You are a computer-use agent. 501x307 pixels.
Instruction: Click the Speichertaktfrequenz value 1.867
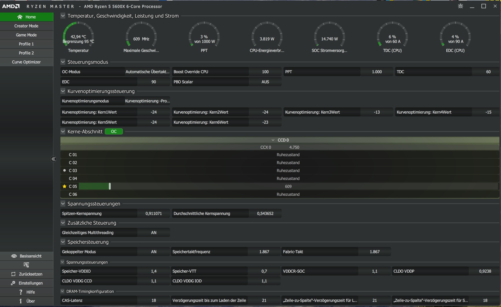pyautogui.click(x=264, y=252)
